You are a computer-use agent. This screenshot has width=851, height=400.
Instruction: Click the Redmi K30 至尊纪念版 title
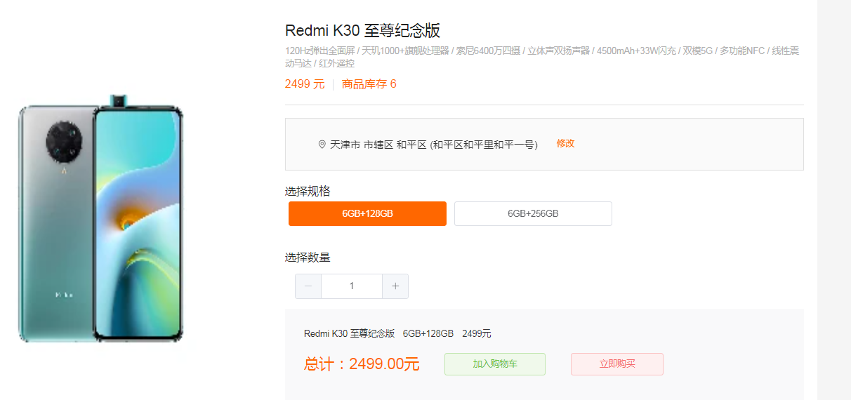[x=362, y=31]
